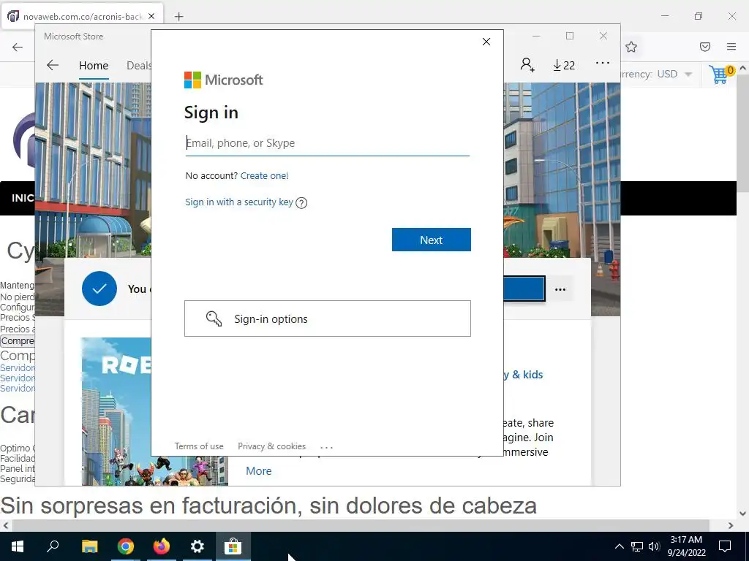Switch to Firefox in the taskbar
Image resolution: width=749 pixels, height=561 pixels.
(162, 546)
